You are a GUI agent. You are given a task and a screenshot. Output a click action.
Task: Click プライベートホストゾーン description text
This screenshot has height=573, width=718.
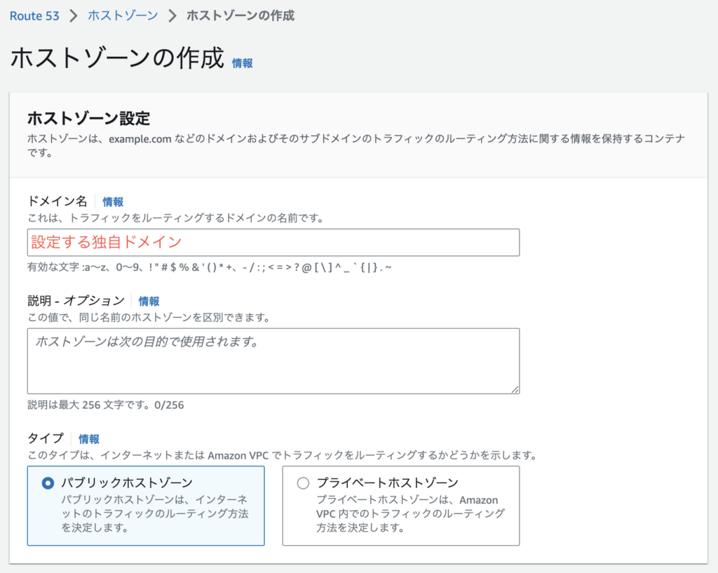(410, 513)
